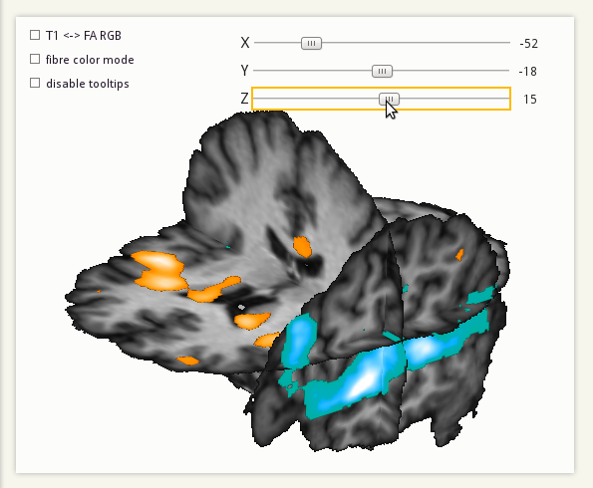Click the X value readout -52

(528, 44)
